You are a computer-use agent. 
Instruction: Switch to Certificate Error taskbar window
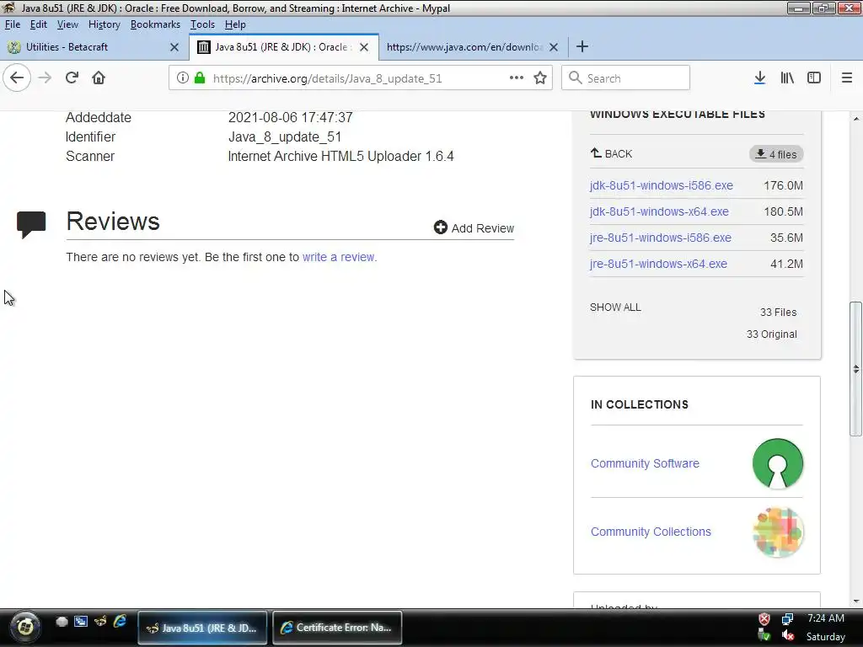[x=337, y=627]
